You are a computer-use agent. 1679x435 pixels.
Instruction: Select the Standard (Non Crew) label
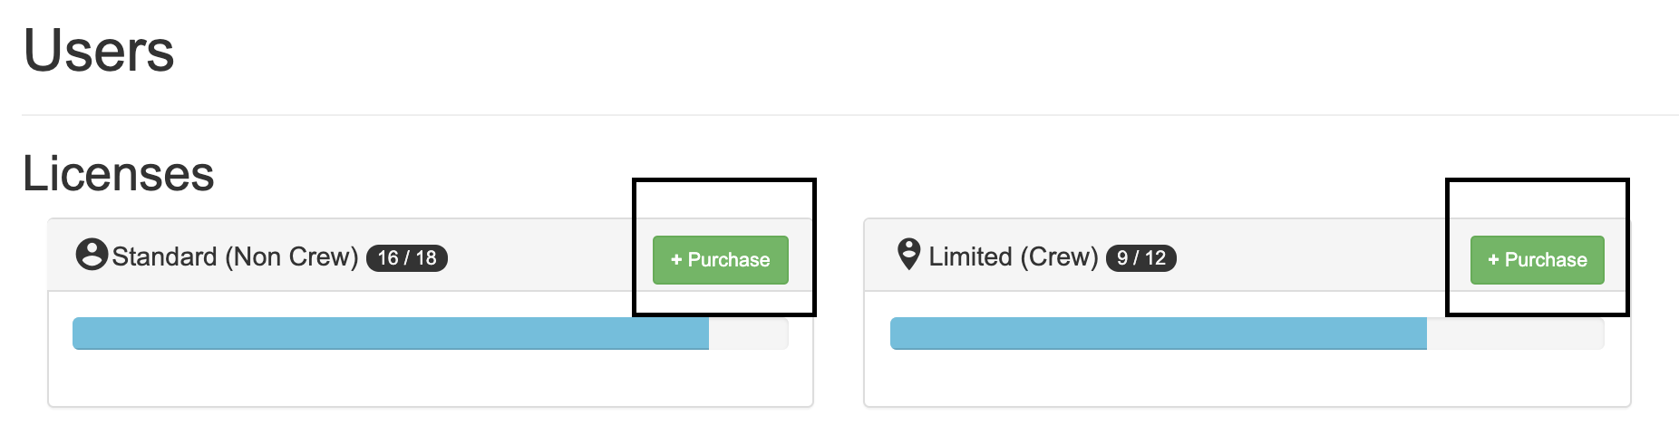point(235,257)
